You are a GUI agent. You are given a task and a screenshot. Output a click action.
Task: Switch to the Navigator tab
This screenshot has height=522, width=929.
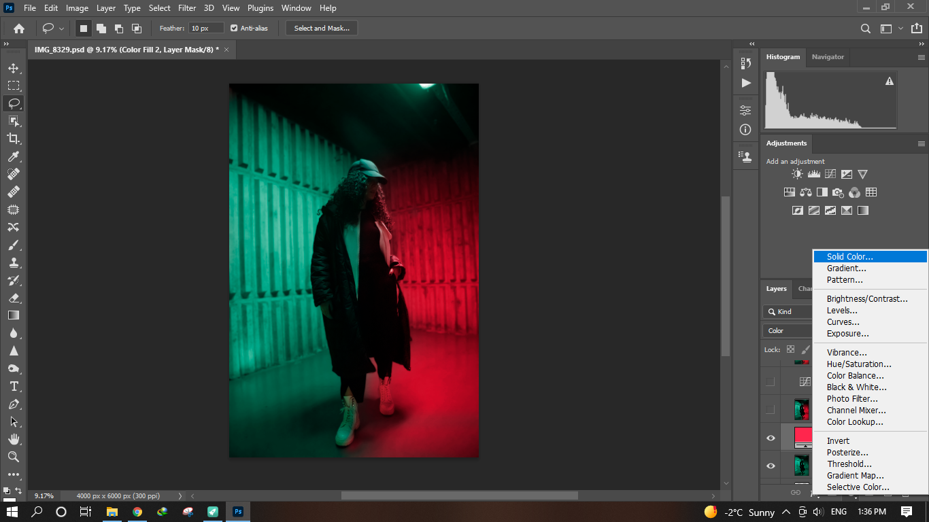point(828,57)
